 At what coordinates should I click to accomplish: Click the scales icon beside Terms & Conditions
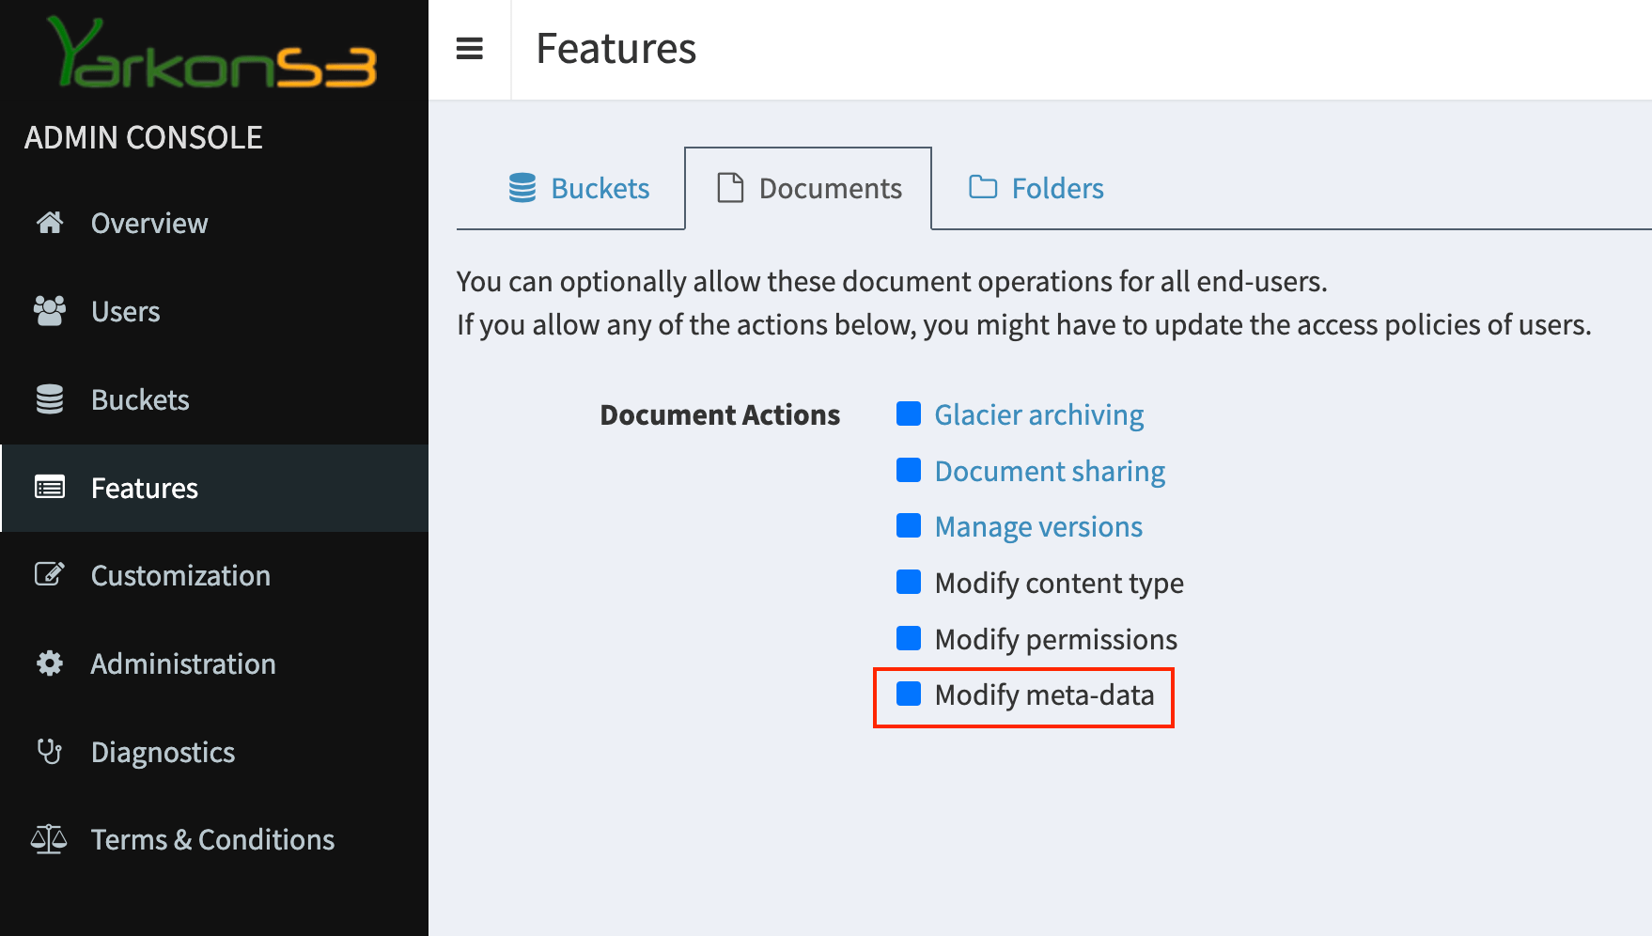[x=50, y=839]
